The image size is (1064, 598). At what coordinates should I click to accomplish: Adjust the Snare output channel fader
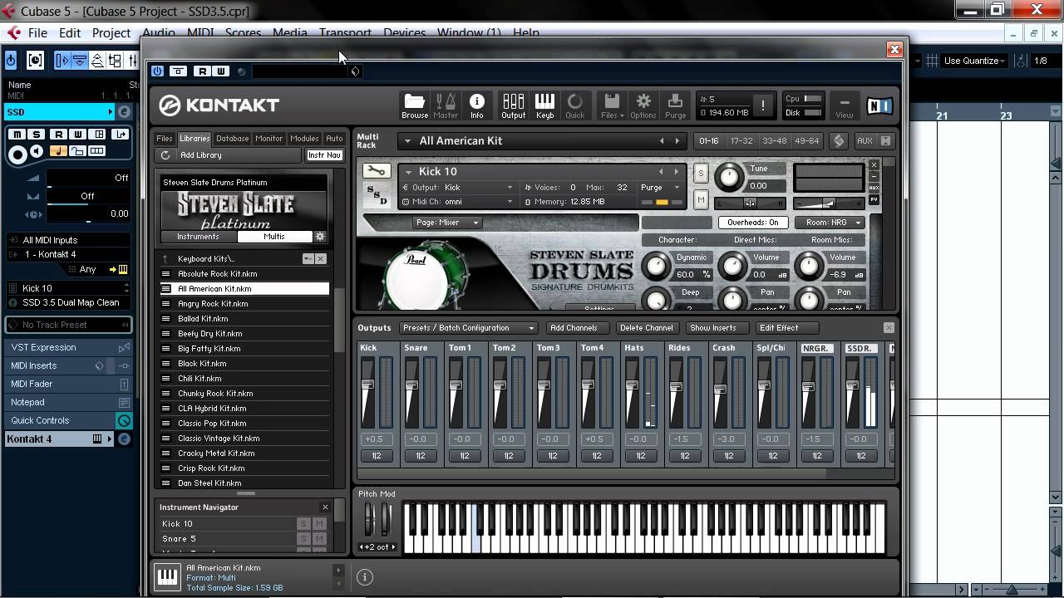pos(411,385)
